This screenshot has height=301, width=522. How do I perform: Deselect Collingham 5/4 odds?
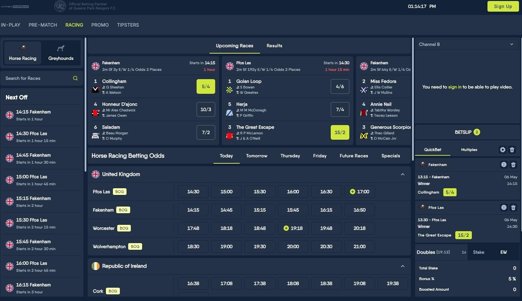206,86
